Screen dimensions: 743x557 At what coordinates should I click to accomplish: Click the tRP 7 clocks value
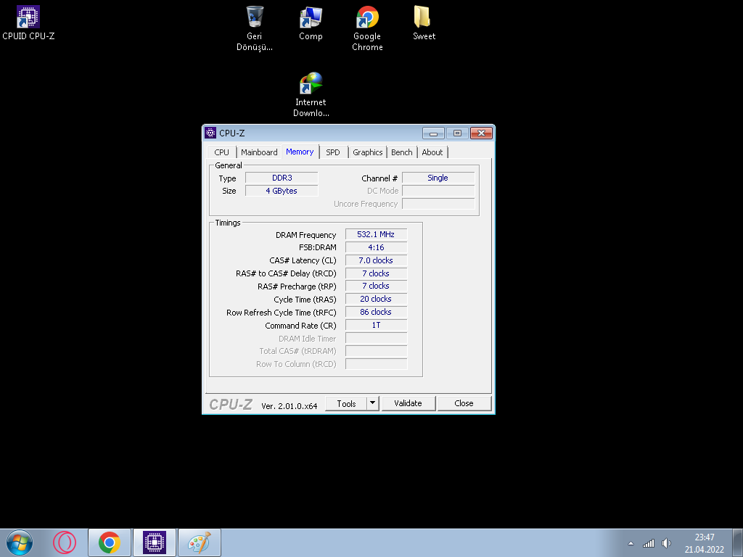coord(377,286)
